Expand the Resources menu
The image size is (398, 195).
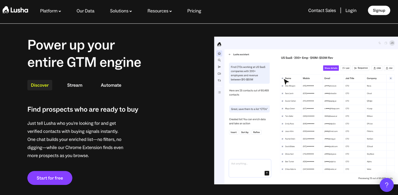coord(159,11)
